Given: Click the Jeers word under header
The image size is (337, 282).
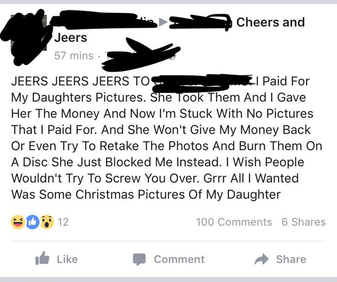Looking at the screenshot, I should 70,38.
